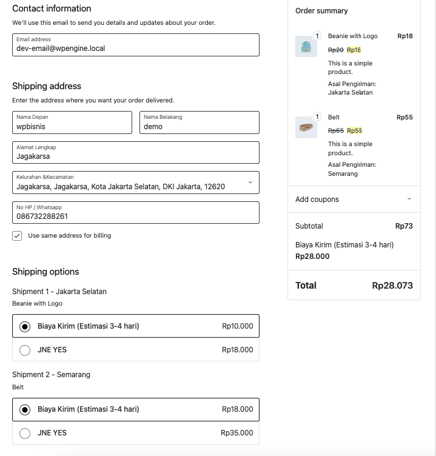Toggle Use same address for billing checkbox

[x=18, y=236]
